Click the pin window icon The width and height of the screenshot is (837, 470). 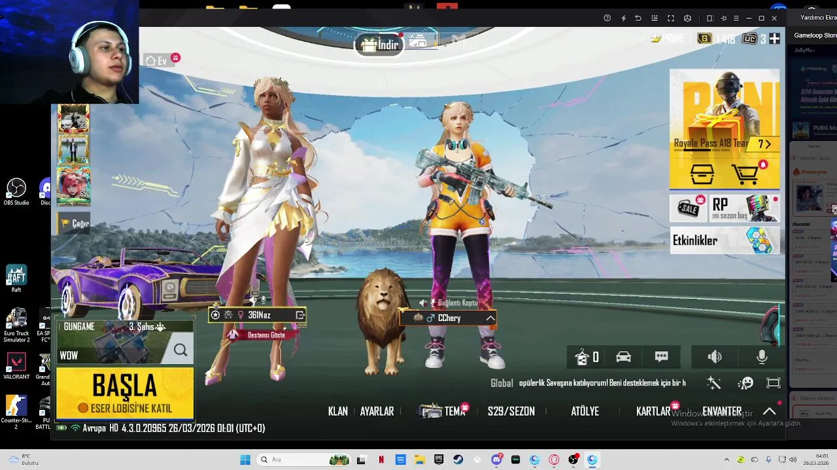(x=723, y=18)
